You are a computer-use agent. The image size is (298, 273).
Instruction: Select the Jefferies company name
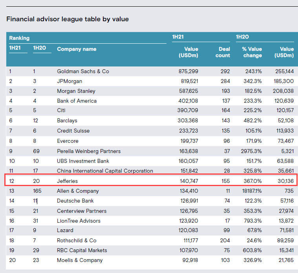click(67, 181)
